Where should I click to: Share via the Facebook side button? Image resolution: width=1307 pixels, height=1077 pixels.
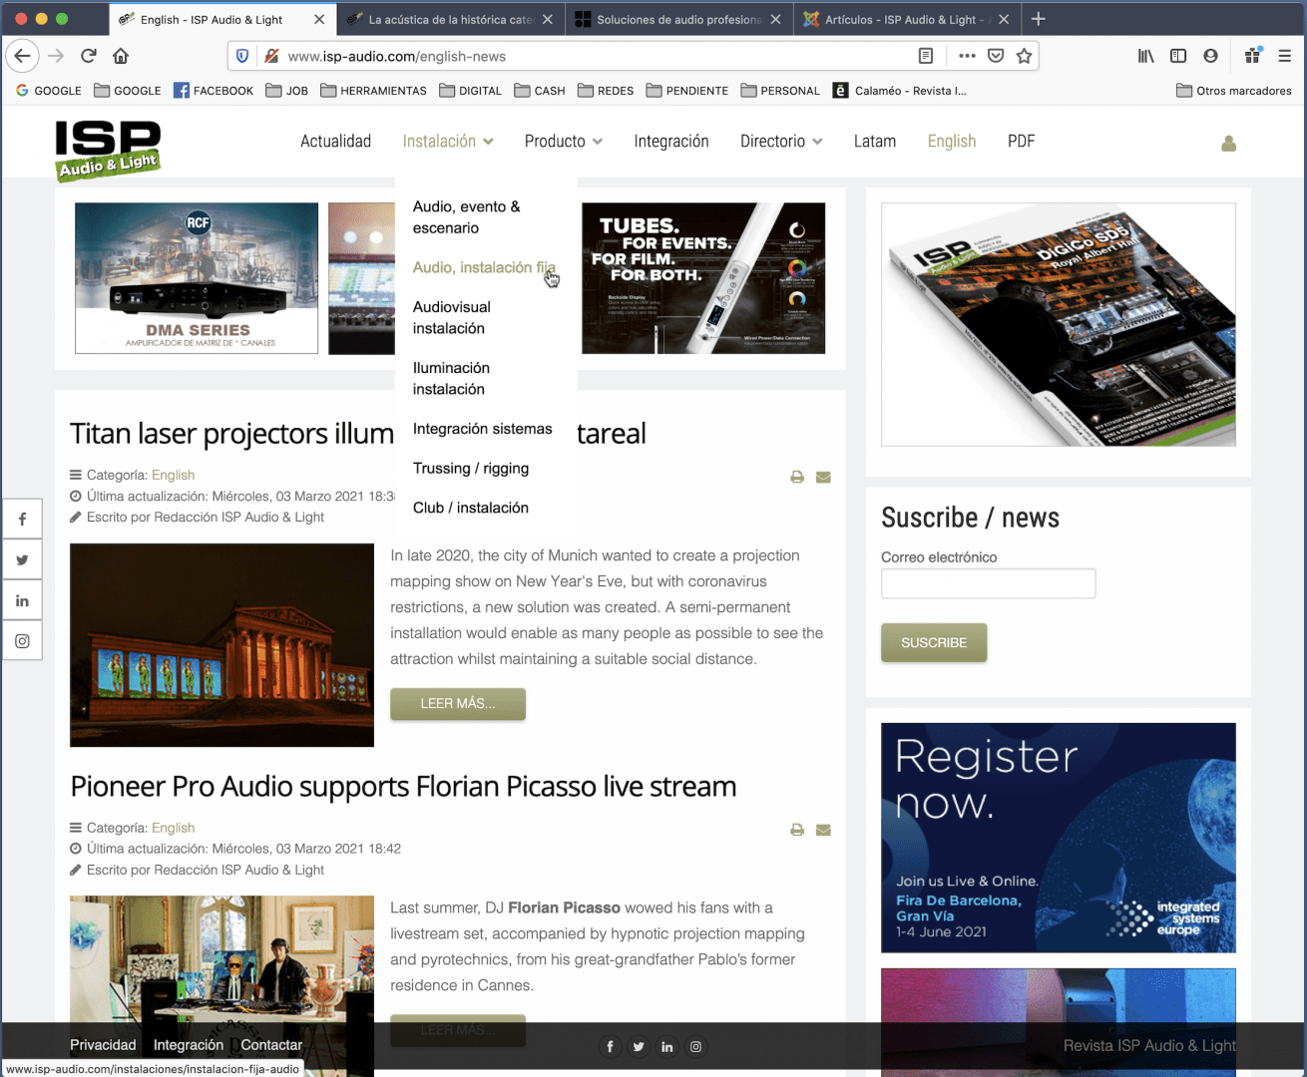22,520
